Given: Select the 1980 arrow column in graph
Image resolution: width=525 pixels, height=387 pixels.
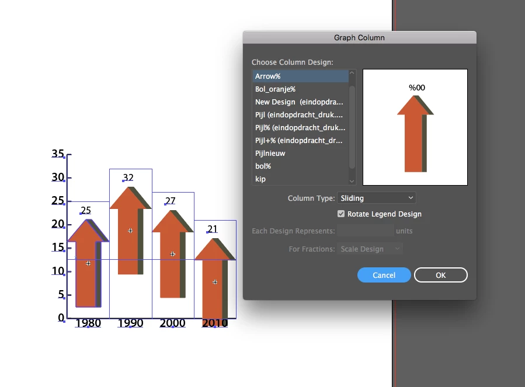Looking at the screenshot, I should click(x=88, y=263).
